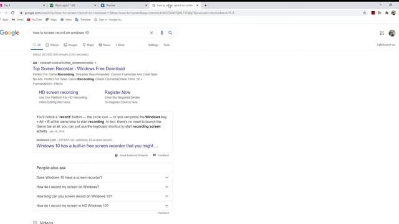
Task: Clear the search box with the X
Action: click(x=151, y=33)
